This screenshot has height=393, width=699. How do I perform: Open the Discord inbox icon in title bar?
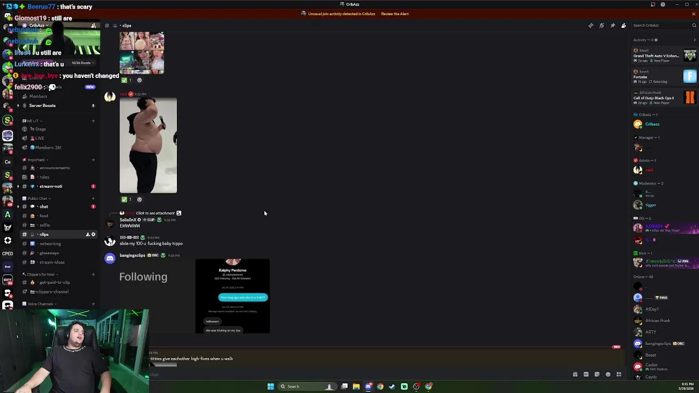[x=653, y=4]
